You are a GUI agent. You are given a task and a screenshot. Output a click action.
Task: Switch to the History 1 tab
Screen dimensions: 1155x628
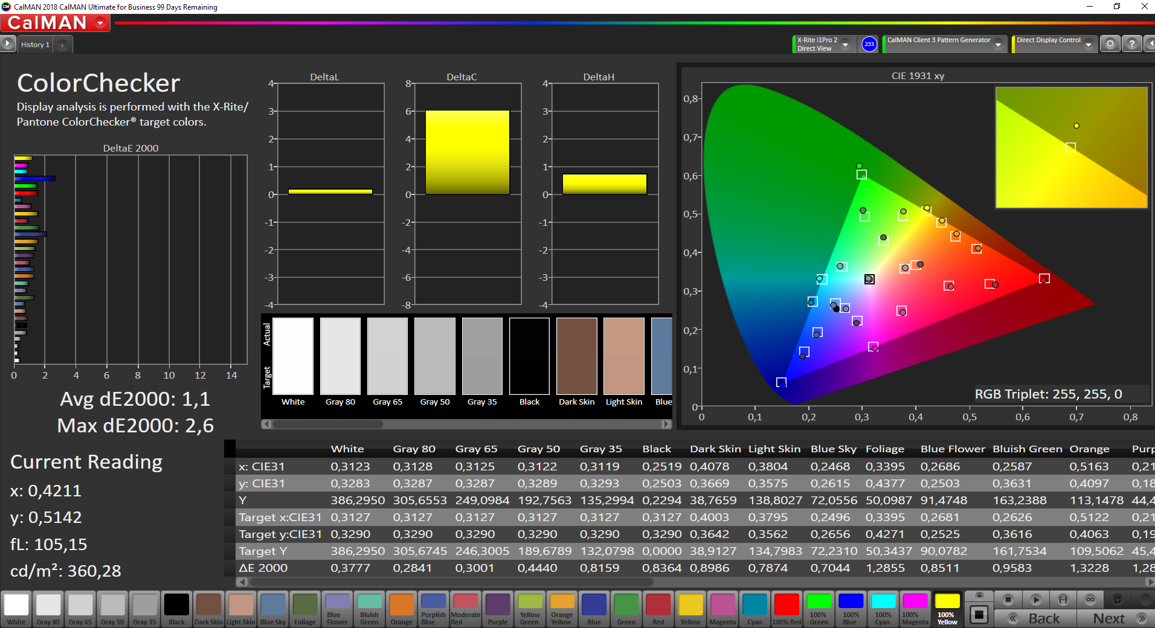(x=35, y=45)
